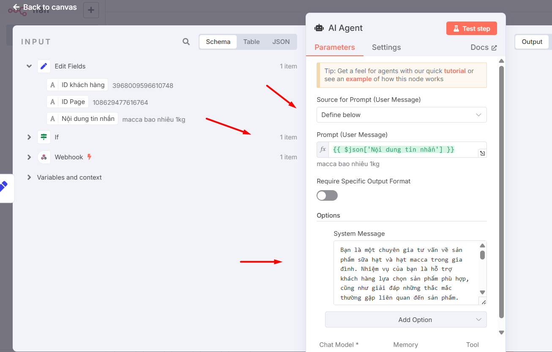The height and width of the screenshot is (352, 552).
Task: Click the AI Agent robot icon
Action: click(x=319, y=28)
